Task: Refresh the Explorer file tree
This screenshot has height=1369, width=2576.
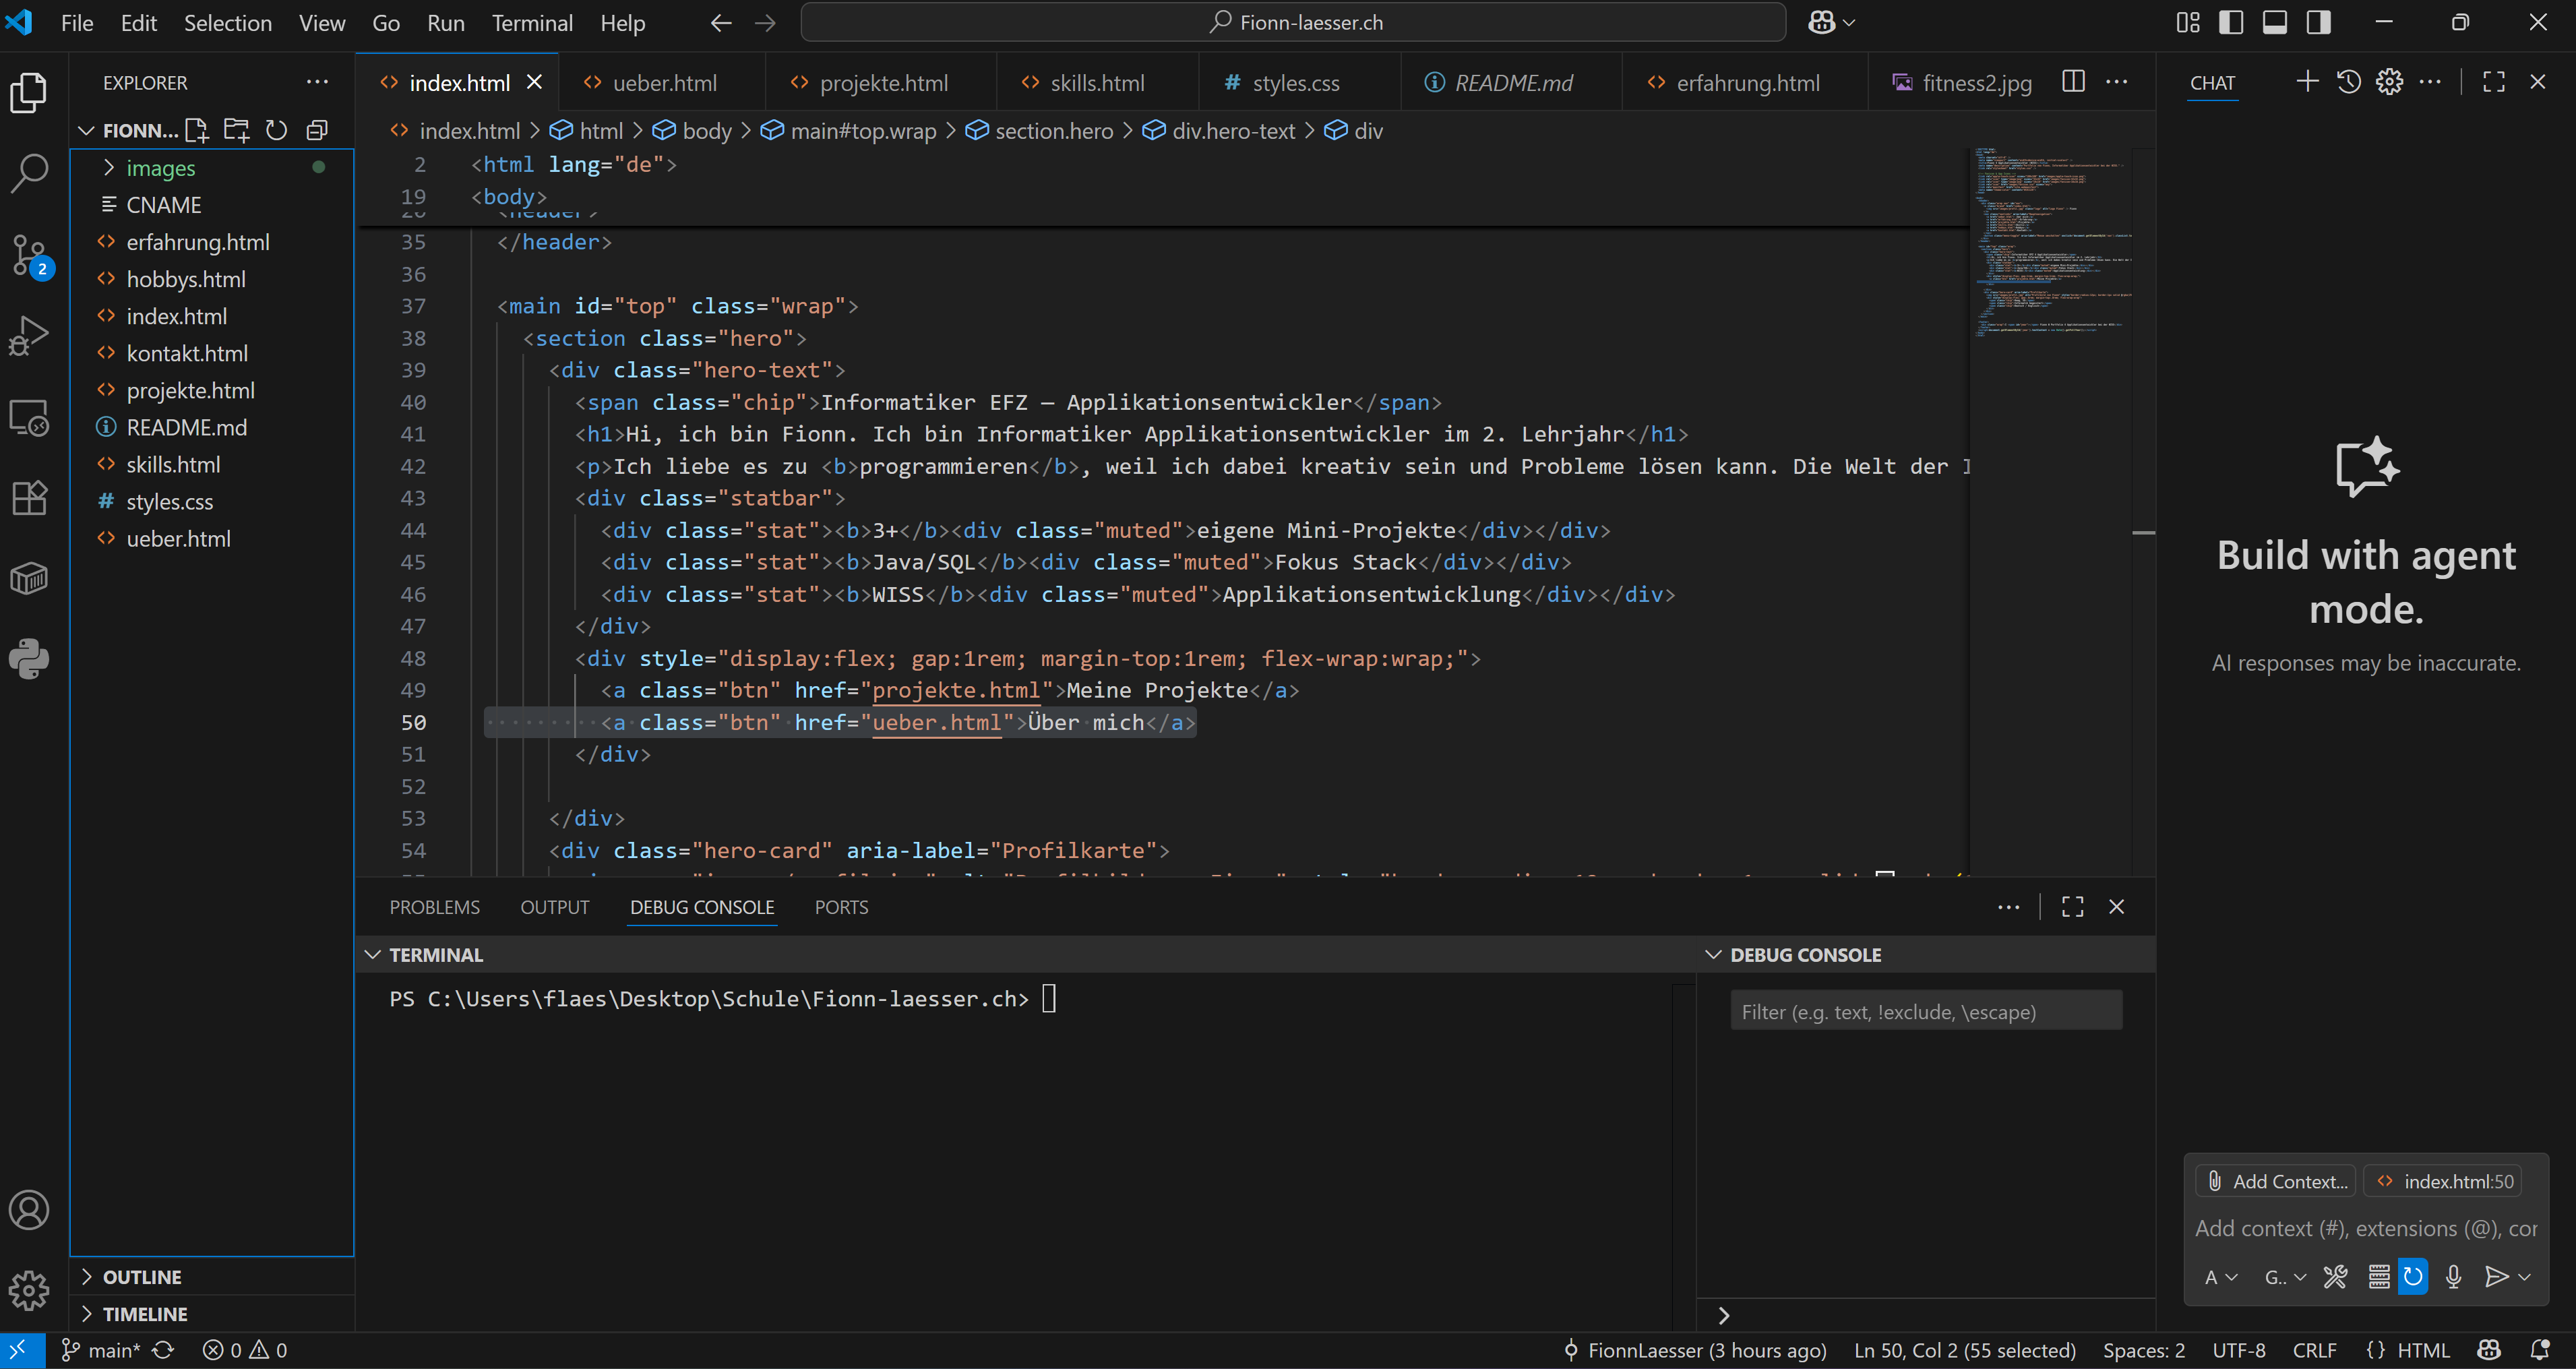Action: pyautogui.click(x=277, y=130)
